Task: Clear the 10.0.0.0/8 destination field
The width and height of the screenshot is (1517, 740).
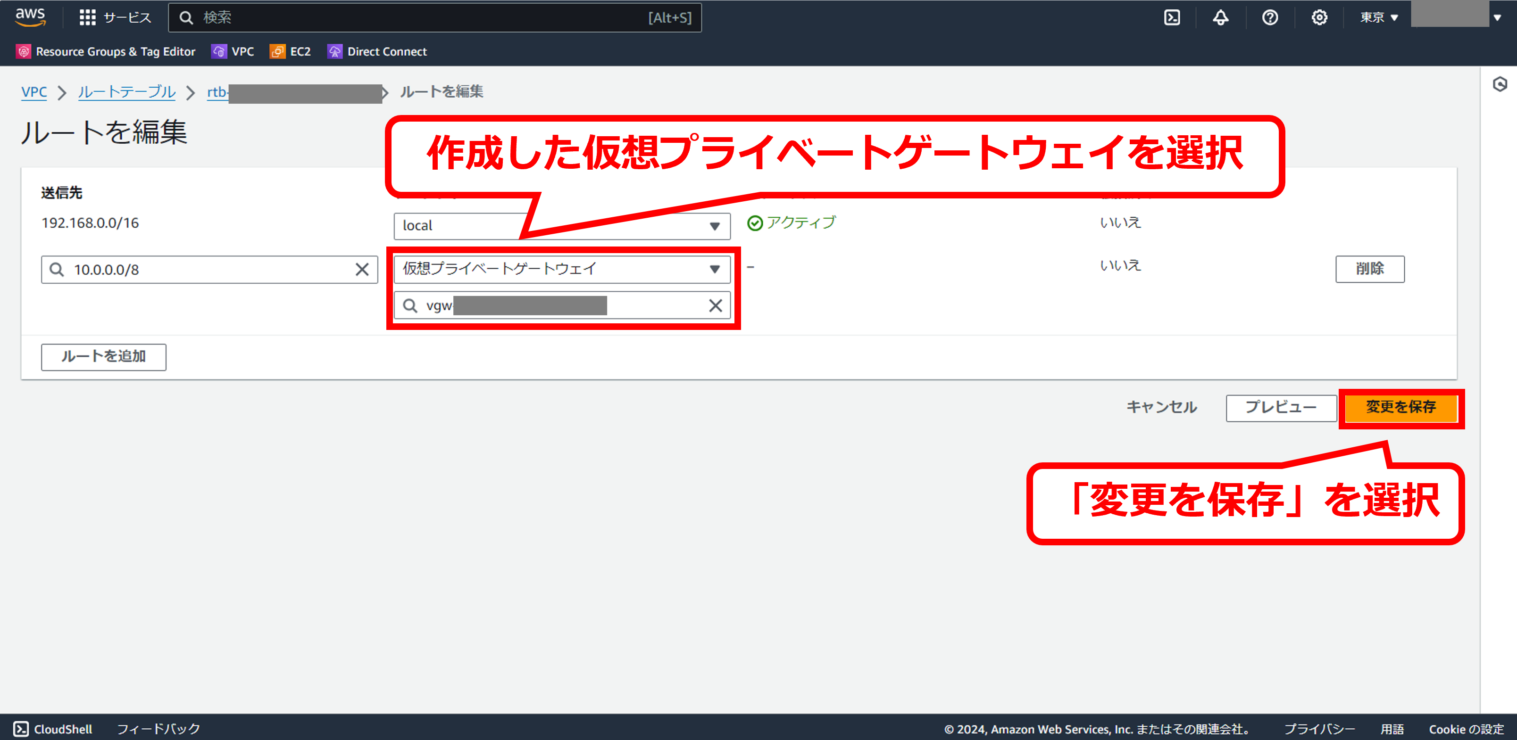Action: pyautogui.click(x=362, y=270)
